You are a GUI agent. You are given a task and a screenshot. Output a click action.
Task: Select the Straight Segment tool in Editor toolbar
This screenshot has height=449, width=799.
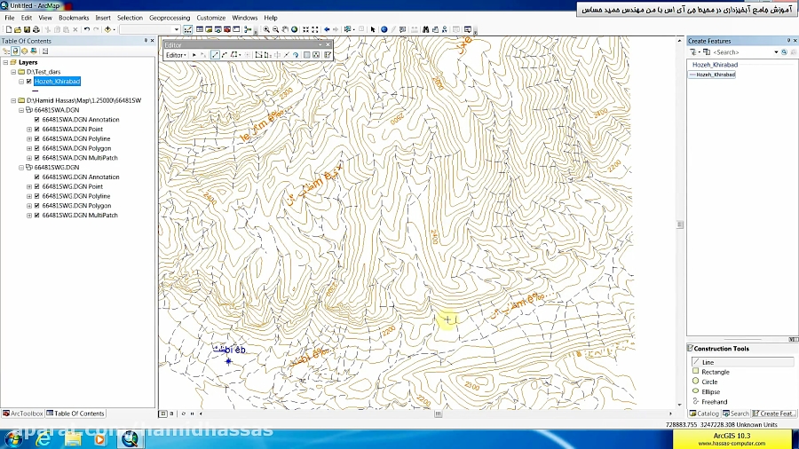click(x=215, y=55)
